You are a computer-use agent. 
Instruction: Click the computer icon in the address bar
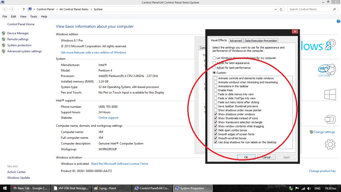point(30,9)
